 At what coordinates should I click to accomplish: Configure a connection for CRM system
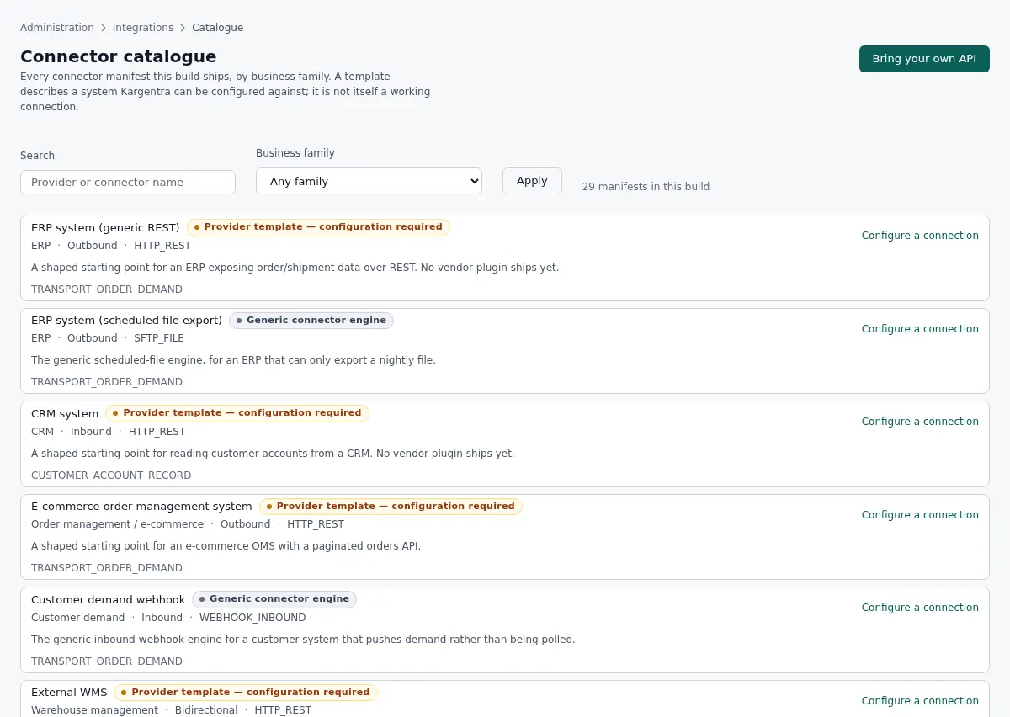click(920, 422)
